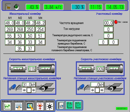This screenshot has height=112, width=130.
Task: Click the Магистральный конвейер heading
Action: [25, 14]
